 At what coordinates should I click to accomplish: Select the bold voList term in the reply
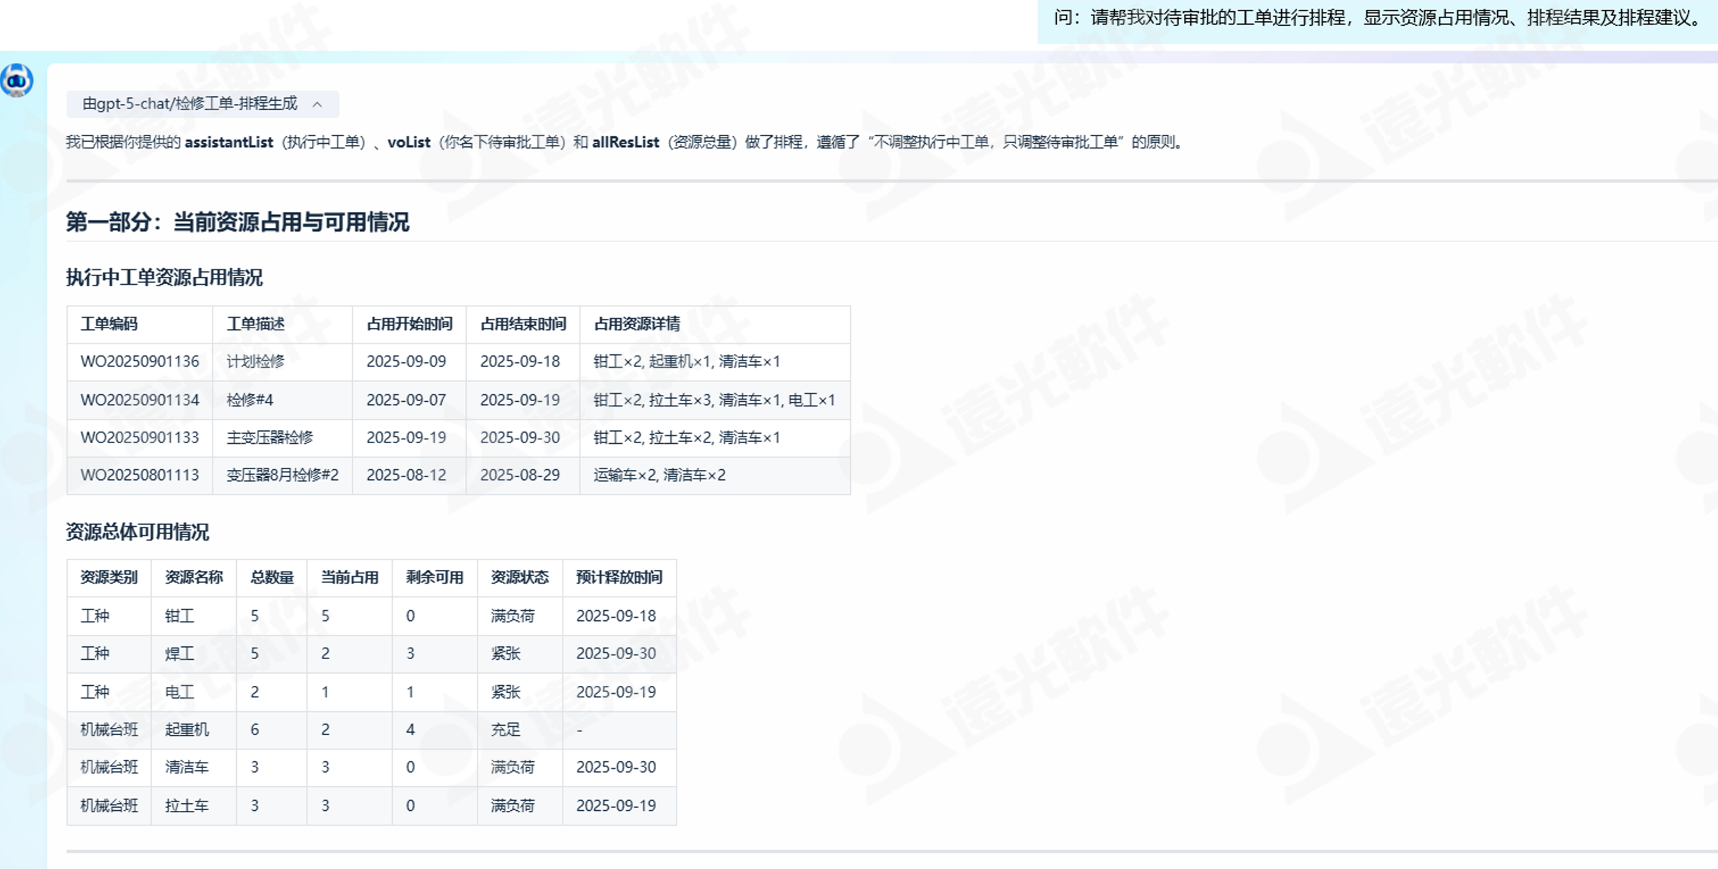(x=409, y=142)
